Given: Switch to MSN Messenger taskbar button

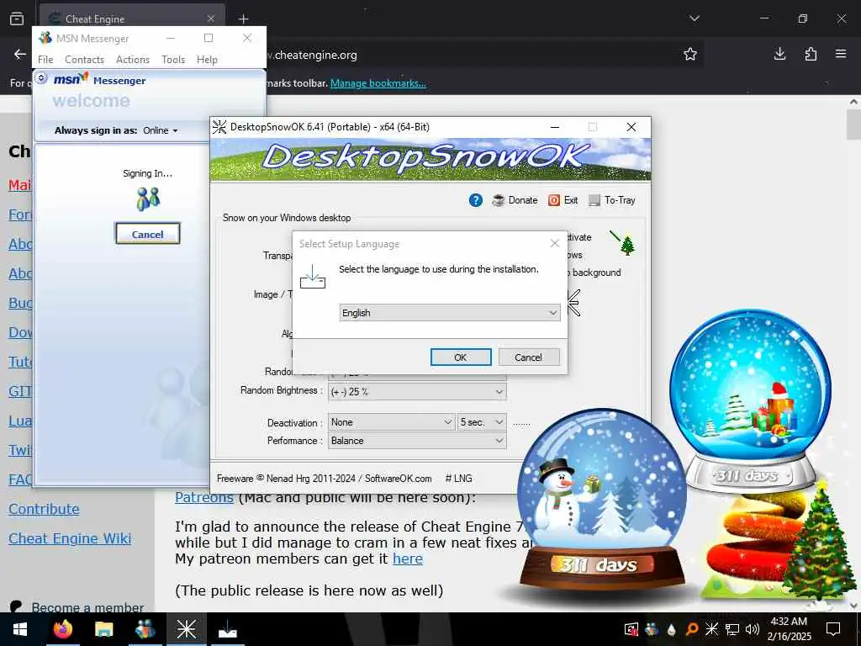Looking at the screenshot, I should click(x=145, y=629).
